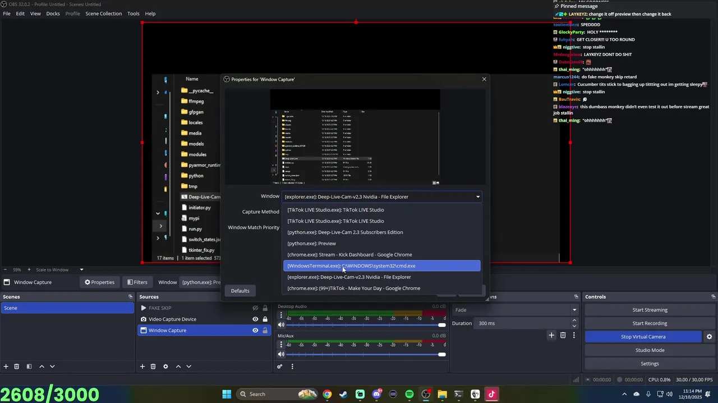Viewport: 718px width, 403px height.
Task: Pop out the Sources dock icon
Action: click(267, 297)
